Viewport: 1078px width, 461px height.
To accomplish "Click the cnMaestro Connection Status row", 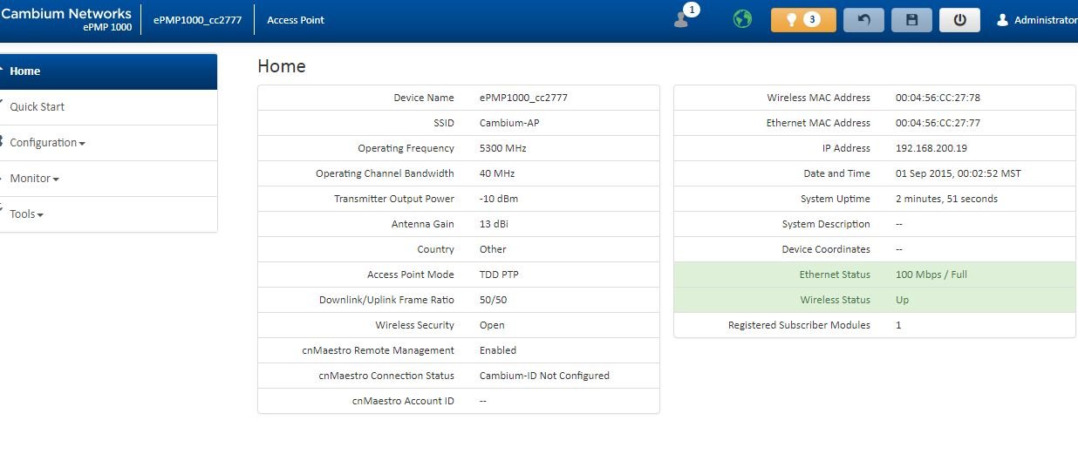I will 458,376.
